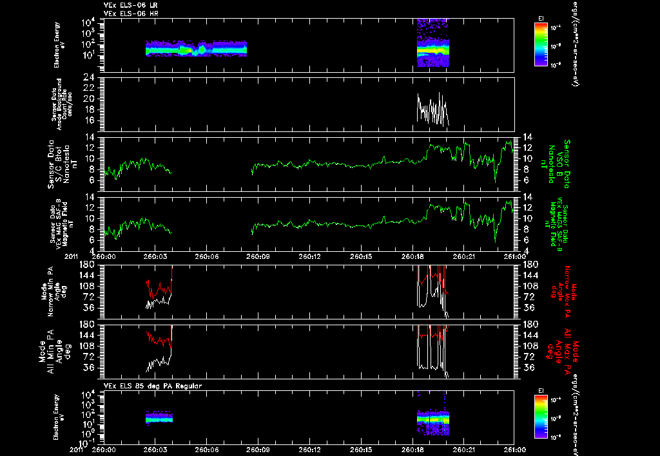Image resolution: width=660 pixels, height=456 pixels.
Task: Select the red 'Mode All Max PA Angle' label
Action: 564,351
